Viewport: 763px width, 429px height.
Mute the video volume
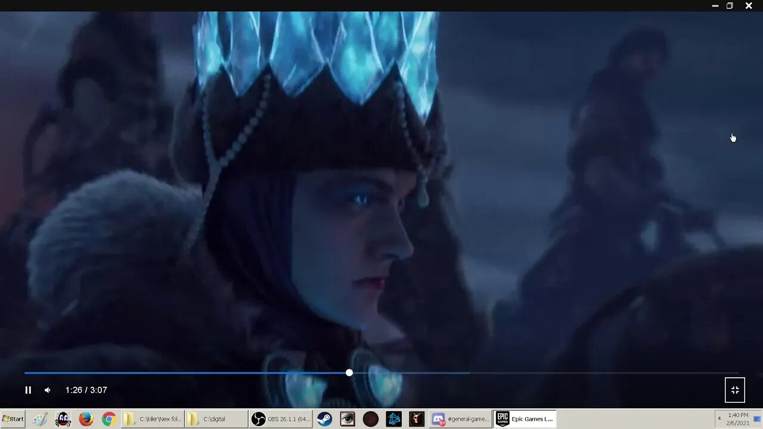(48, 390)
